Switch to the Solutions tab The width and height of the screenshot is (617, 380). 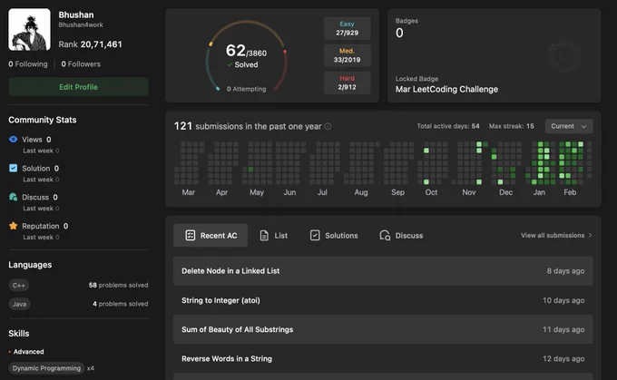(x=334, y=235)
